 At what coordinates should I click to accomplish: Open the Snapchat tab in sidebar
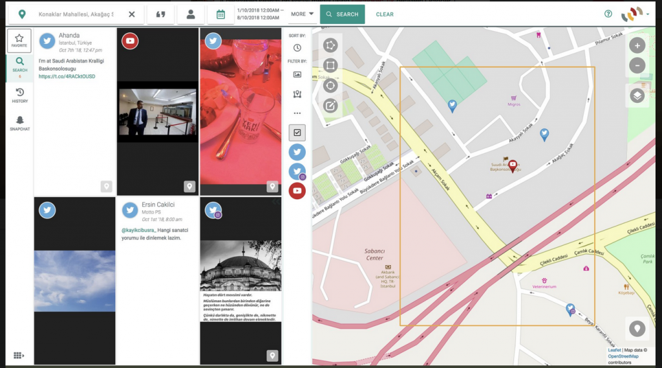[x=20, y=124]
